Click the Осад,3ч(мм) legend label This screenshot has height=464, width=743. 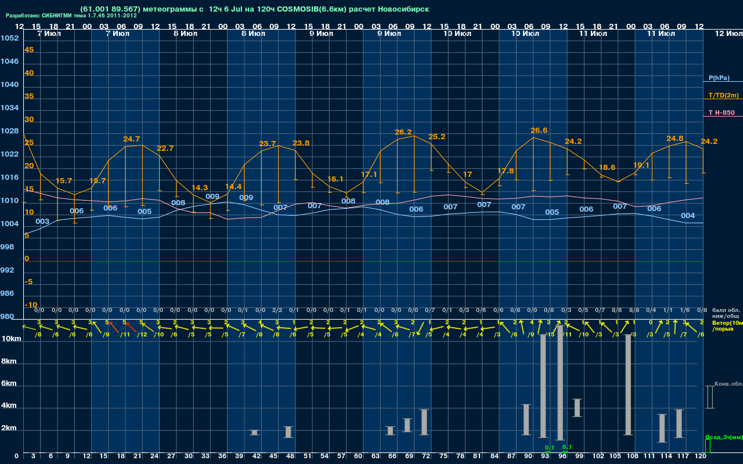point(724,437)
